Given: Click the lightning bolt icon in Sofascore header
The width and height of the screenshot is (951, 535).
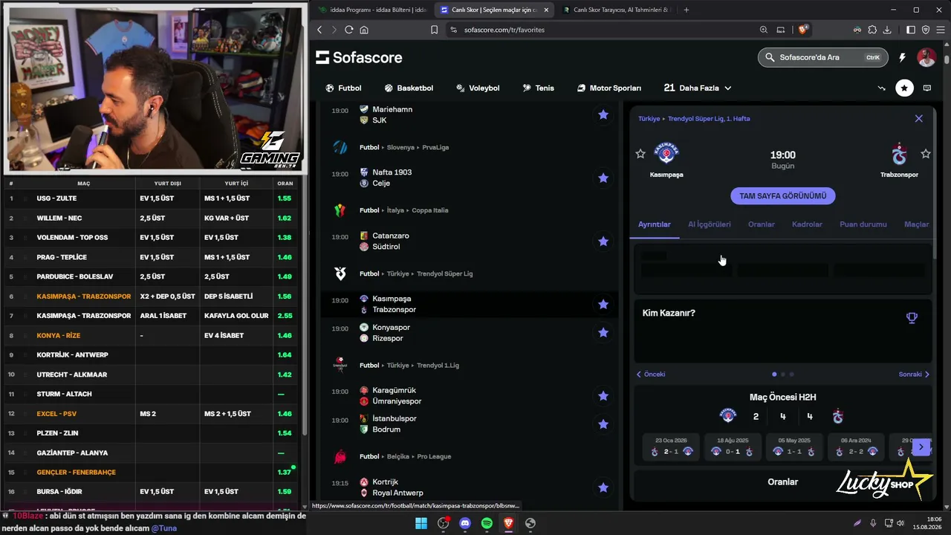Looking at the screenshot, I should coord(903,57).
